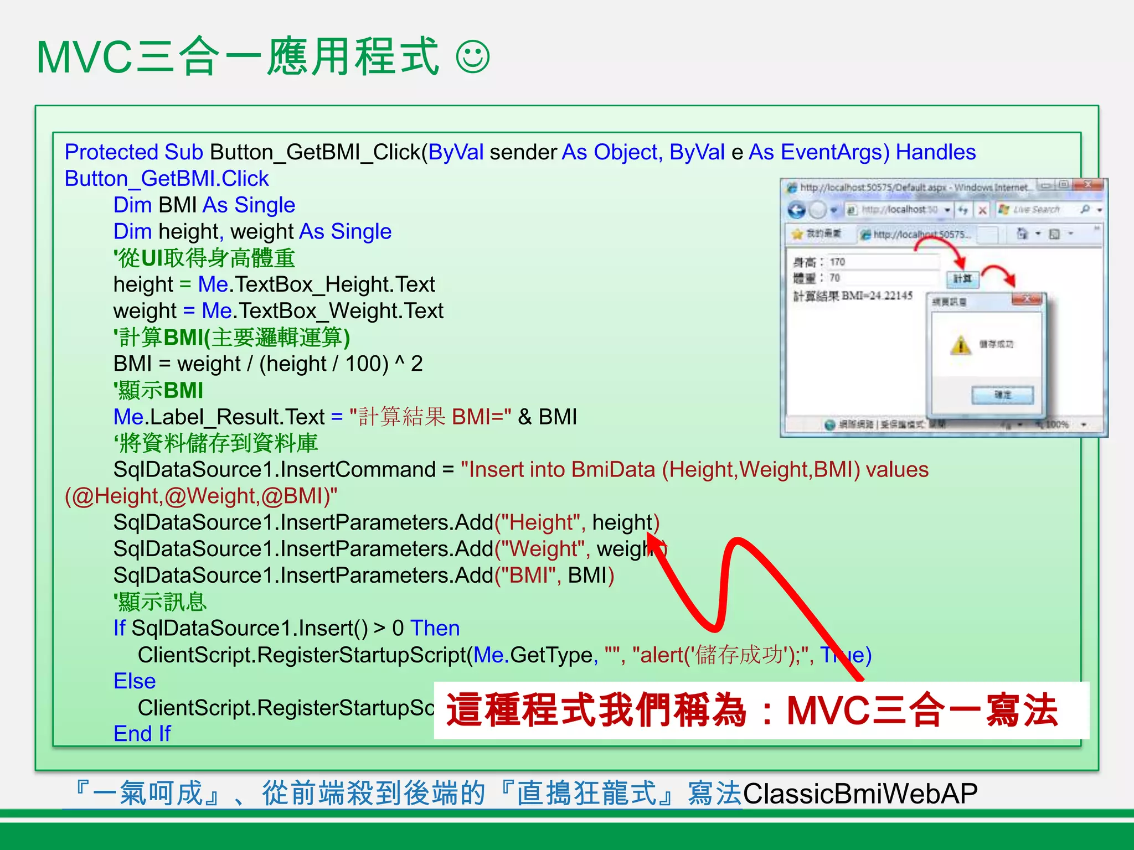The height and width of the screenshot is (850, 1134).
Task: Click the InsertParameters.Add("BMI", BMI) line
Action: click(364, 576)
